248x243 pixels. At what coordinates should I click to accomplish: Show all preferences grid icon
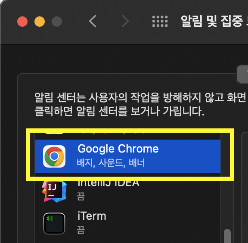coord(160,21)
